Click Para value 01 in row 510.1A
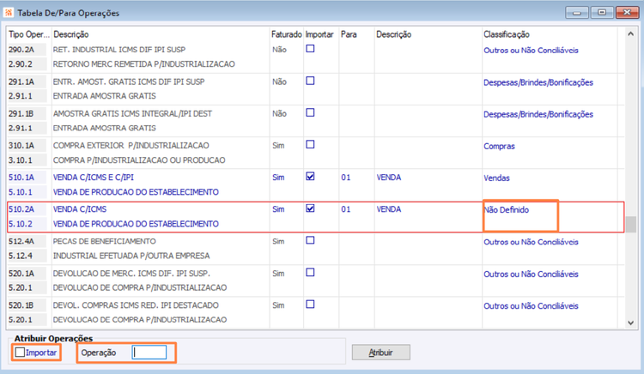Image resolution: width=644 pixels, height=374 pixels. click(346, 178)
